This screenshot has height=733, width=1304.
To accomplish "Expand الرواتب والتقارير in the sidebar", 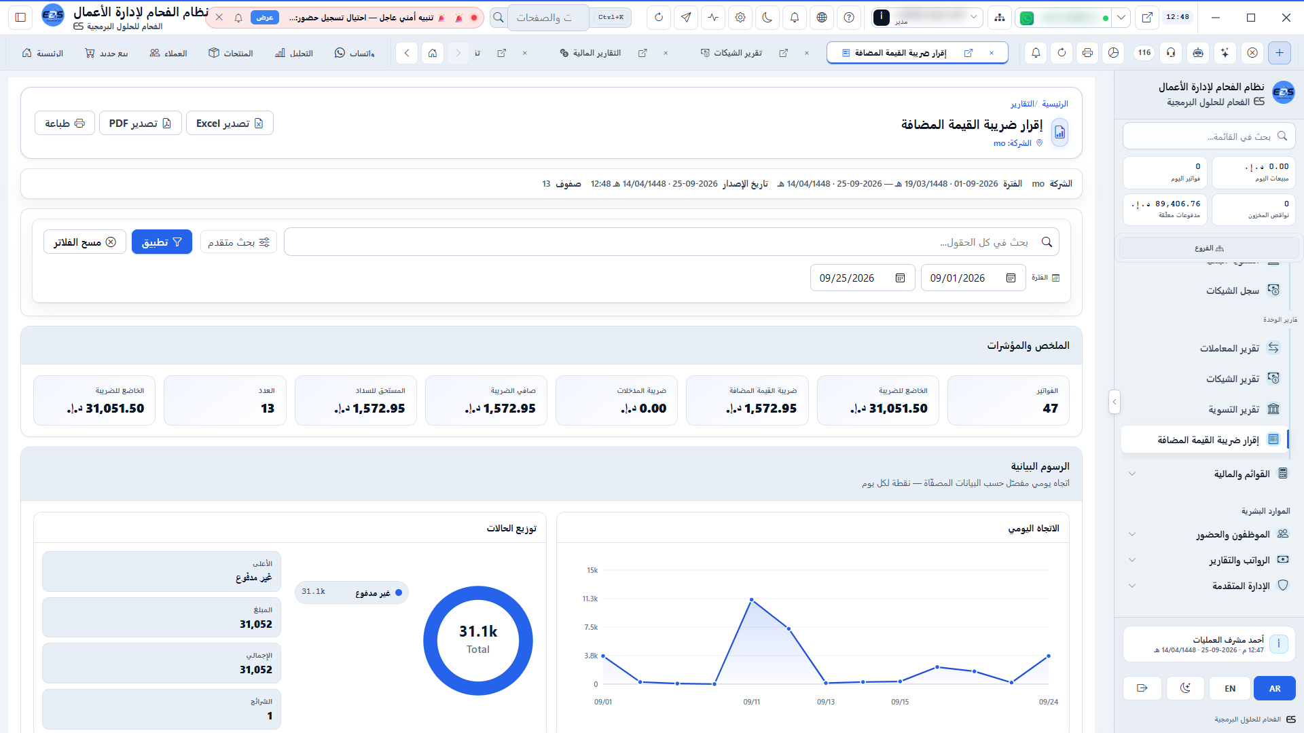I will point(1208,560).
